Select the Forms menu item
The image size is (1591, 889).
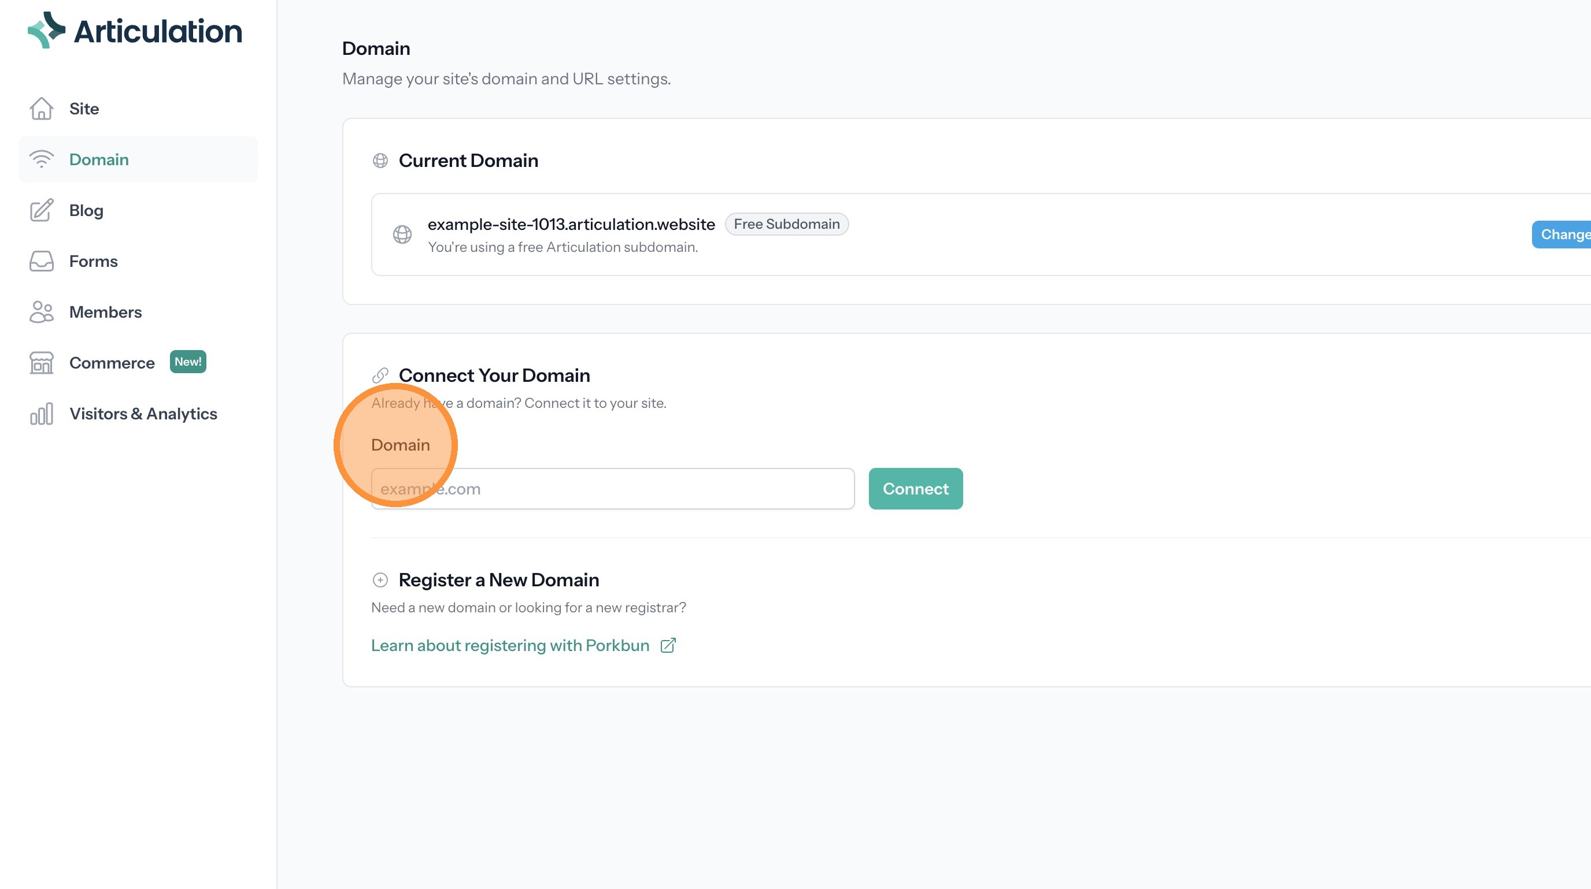pyautogui.click(x=93, y=262)
